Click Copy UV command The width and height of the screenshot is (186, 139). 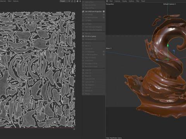pos(93,70)
